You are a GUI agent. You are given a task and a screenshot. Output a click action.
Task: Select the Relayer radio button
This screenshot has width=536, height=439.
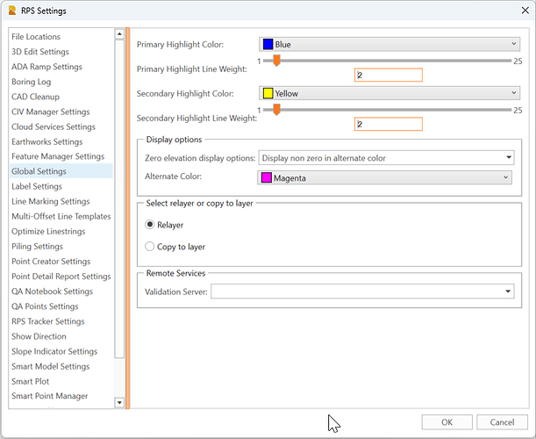150,225
